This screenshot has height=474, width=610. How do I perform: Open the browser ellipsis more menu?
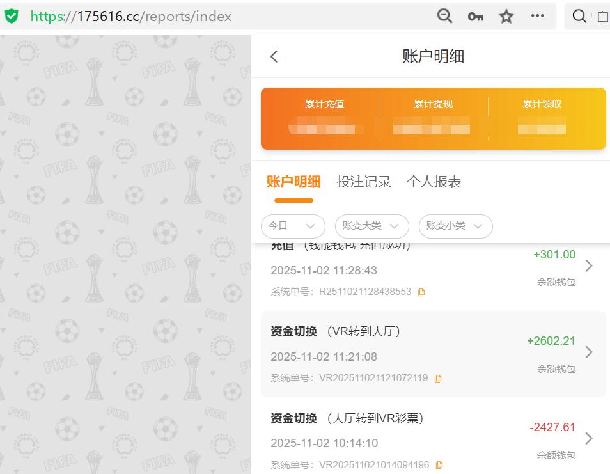[x=537, y=17]
